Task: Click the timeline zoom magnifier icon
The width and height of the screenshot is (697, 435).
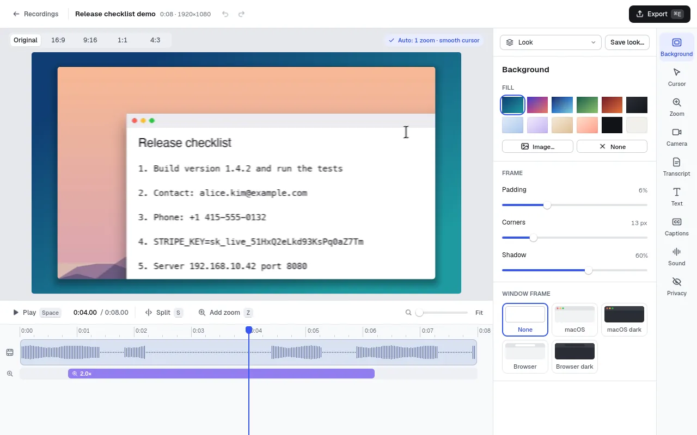Action: pyautogui.click(x=408, y=313)
